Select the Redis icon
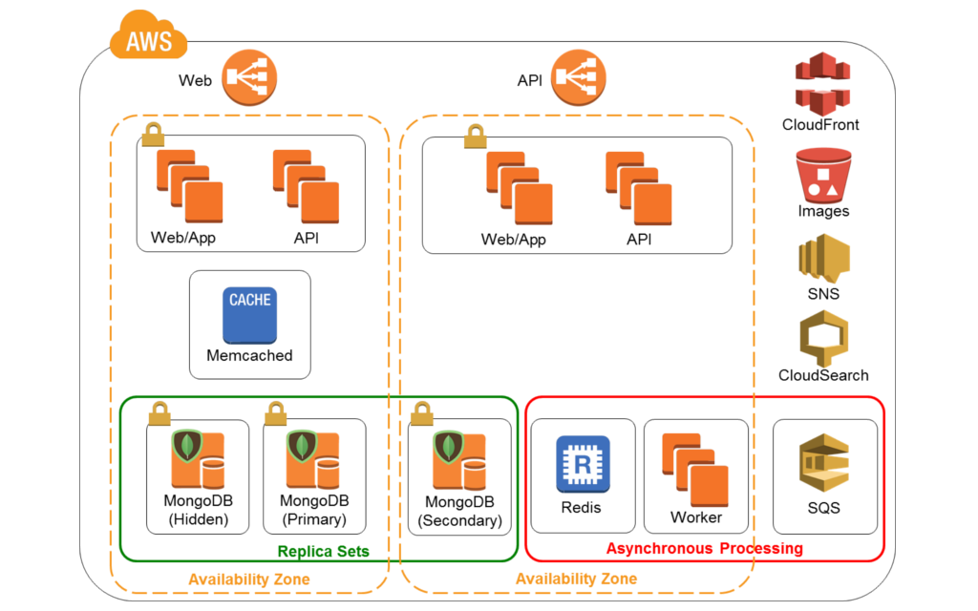The width and height of the screenshot is (978, 611). pos(584,464)
